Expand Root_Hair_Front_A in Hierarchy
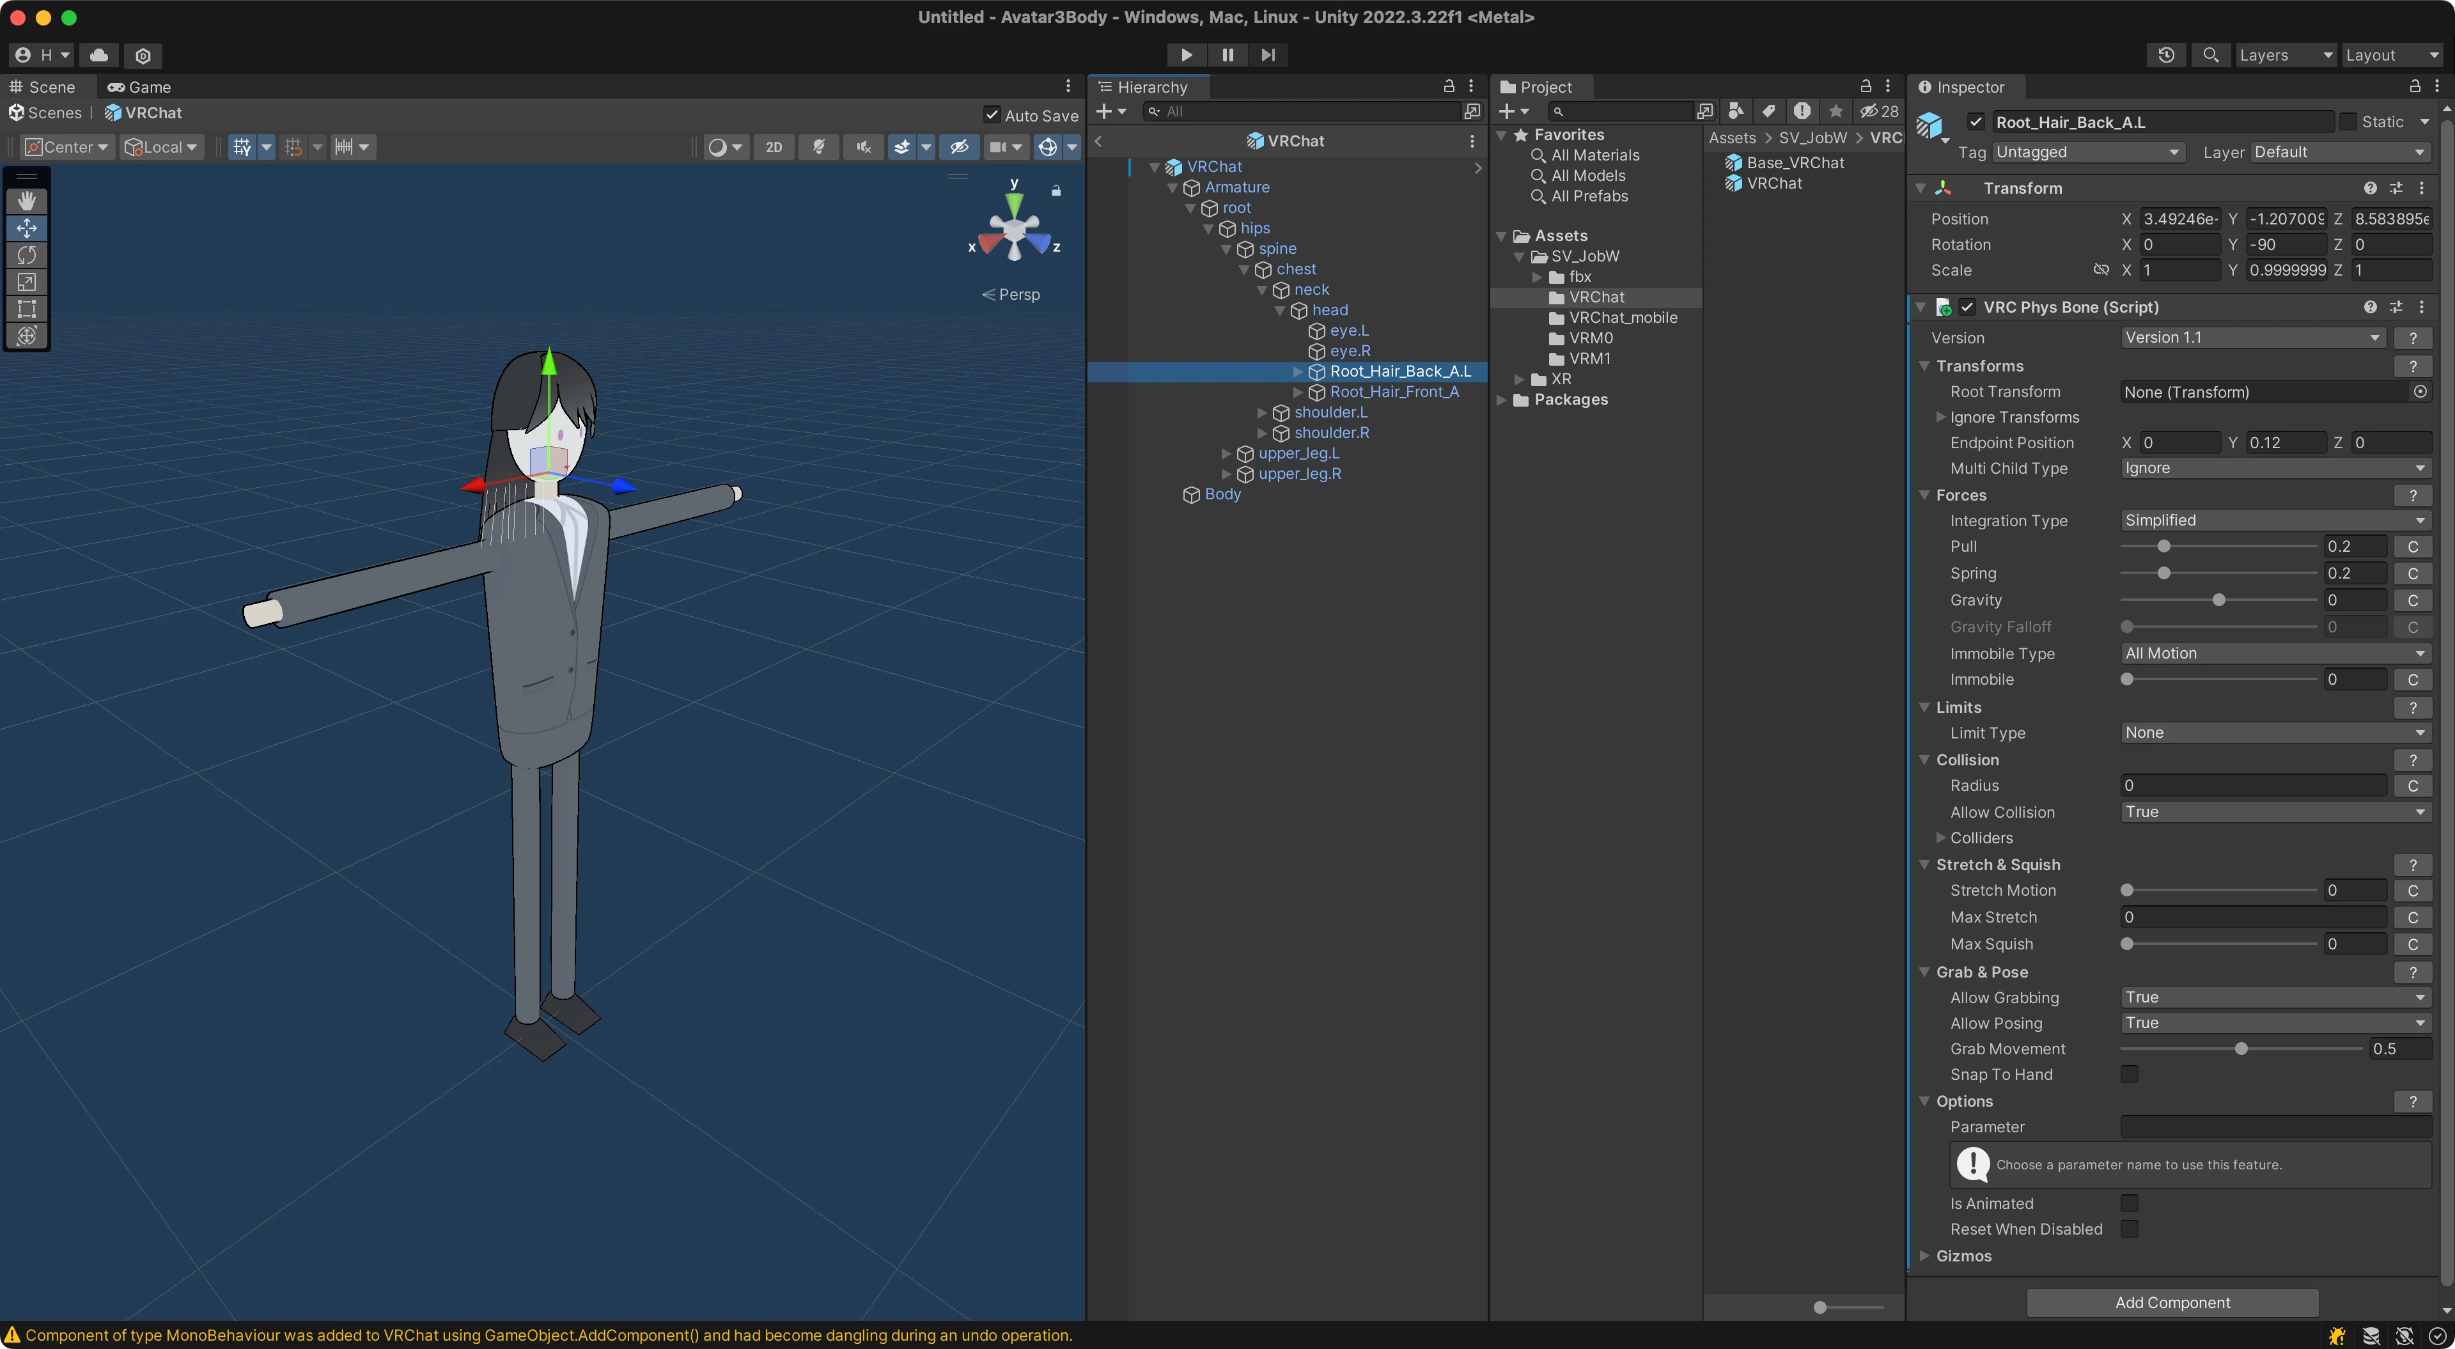The width and height of the screenshot is (2455, 1349). tap(1297, 392)
